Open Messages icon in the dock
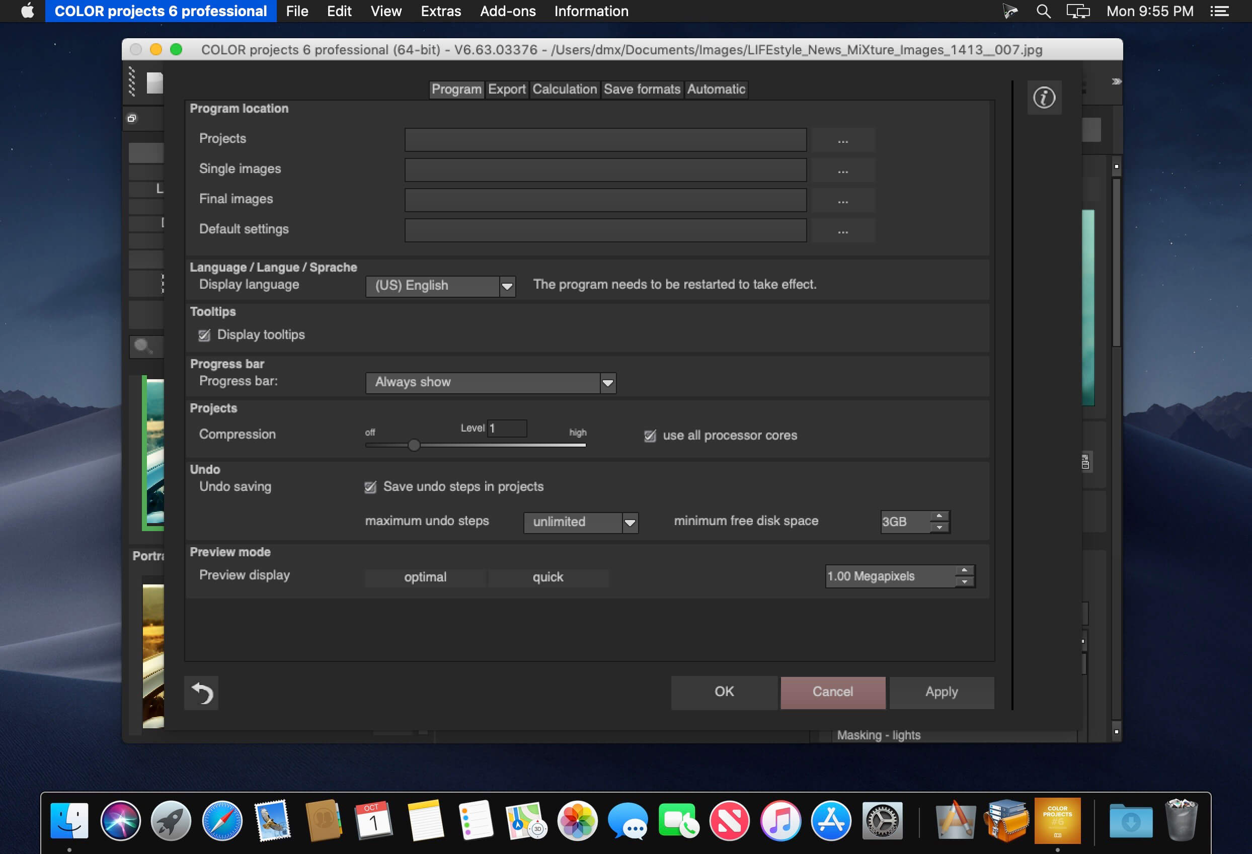Image resolution: width=1252 pixels, height=854 pixels. 628,821
